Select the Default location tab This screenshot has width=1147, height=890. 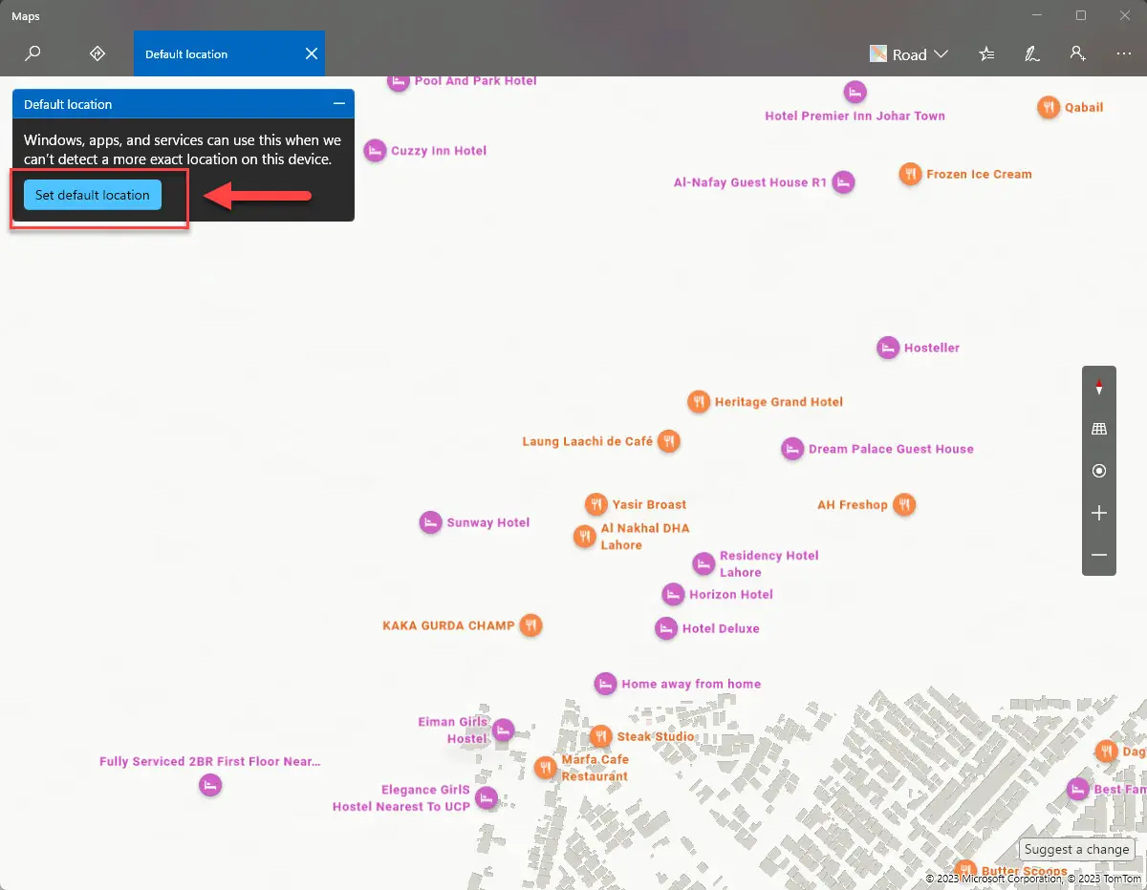pos(229,54)
